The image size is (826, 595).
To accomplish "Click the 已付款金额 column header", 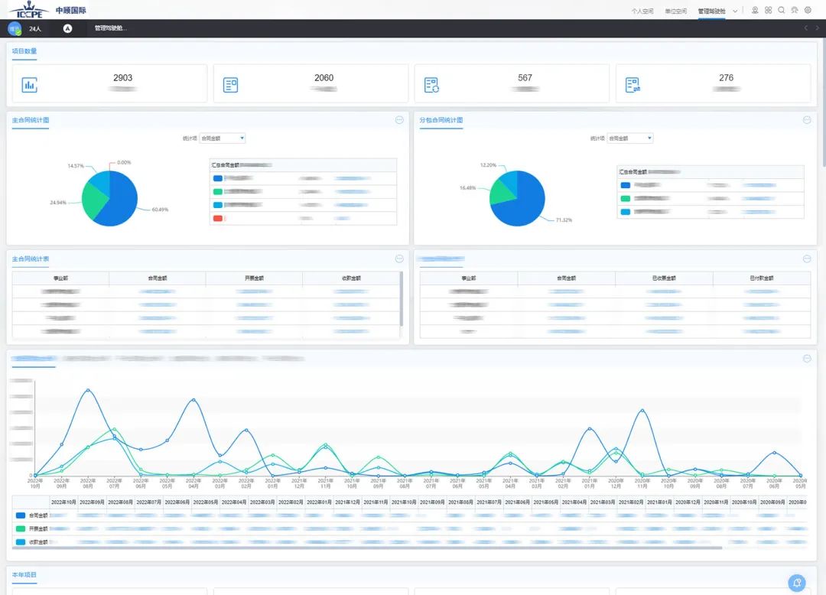I will click(x=761, y=278).
